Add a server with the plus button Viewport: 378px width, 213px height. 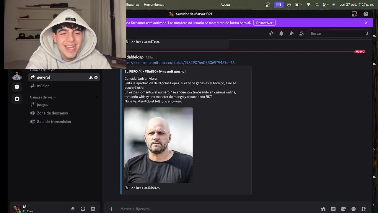tap(17, 87)
